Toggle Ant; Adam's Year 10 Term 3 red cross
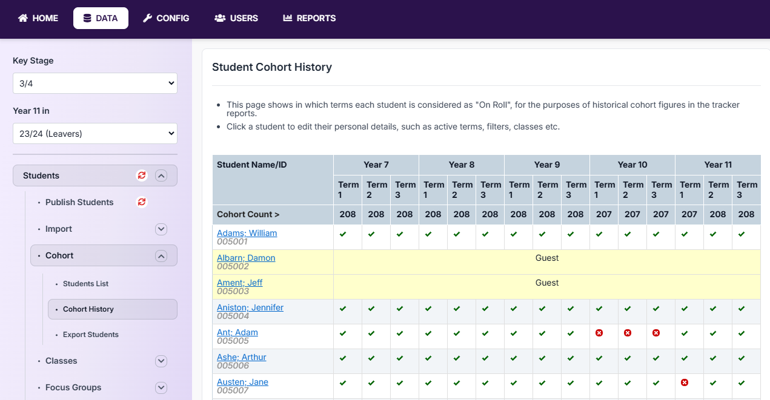 [x=656, y=333]
